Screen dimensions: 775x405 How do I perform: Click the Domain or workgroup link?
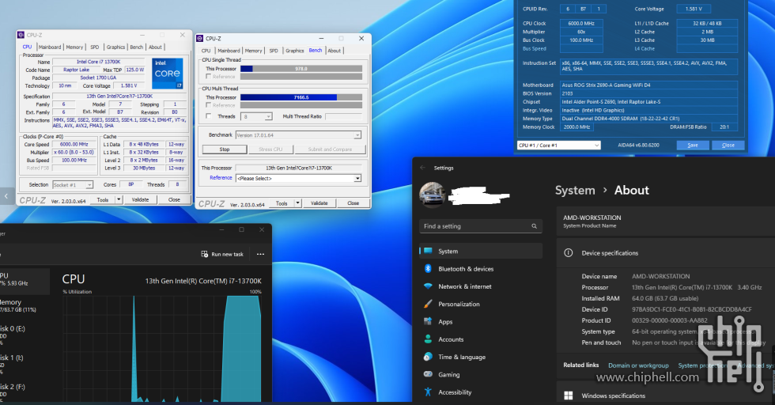point(638,365)
